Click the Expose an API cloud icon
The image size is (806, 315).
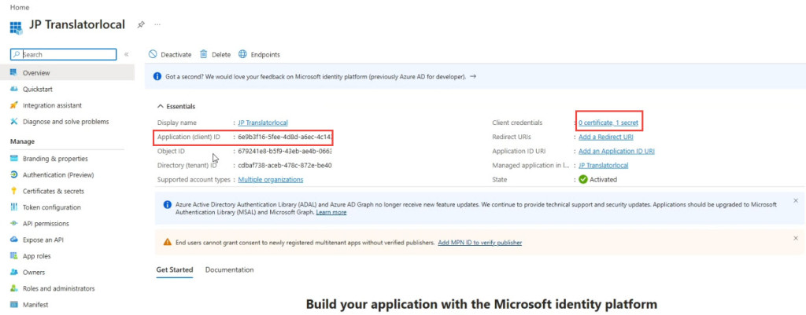(x=14, y=240)
